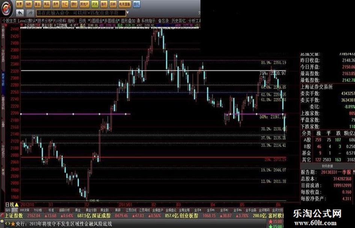Switch to the 超赢分析 indicator tab
Viewport: 355px width, 228px height.
click(x=65, y=210)
